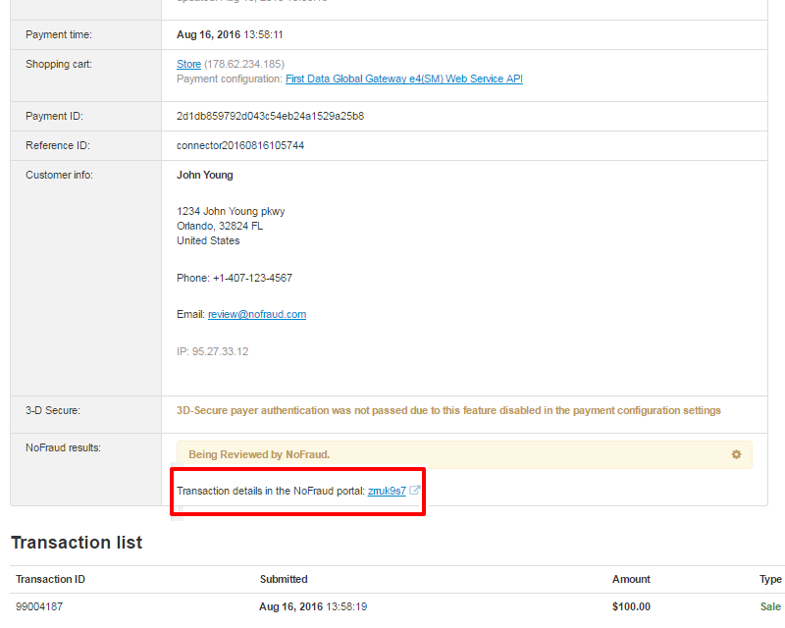Click the address line 1234 John Young pkwy
785x628 pixels.
(x=231, y=211)
